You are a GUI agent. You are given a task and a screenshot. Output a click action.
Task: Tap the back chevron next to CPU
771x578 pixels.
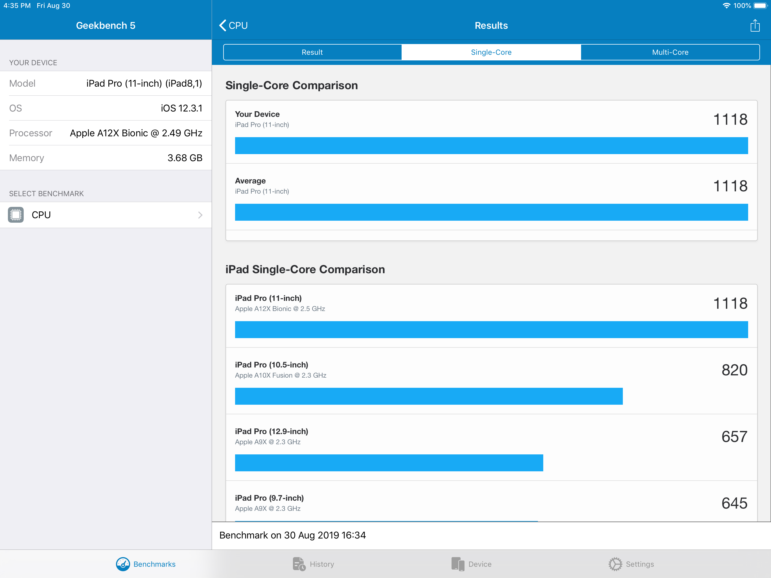coord(223,25)
